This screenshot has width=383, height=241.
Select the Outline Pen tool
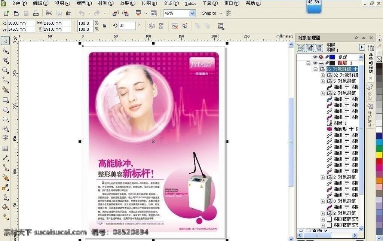(5, 197)
